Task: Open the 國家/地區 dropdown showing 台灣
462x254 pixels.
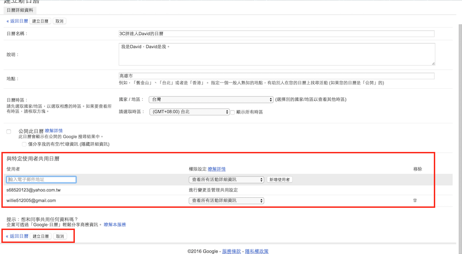Action: pyautogui.click(x=211, y=99)
